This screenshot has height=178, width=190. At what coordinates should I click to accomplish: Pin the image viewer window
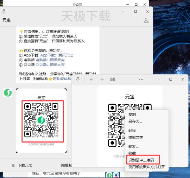point(78,79)
